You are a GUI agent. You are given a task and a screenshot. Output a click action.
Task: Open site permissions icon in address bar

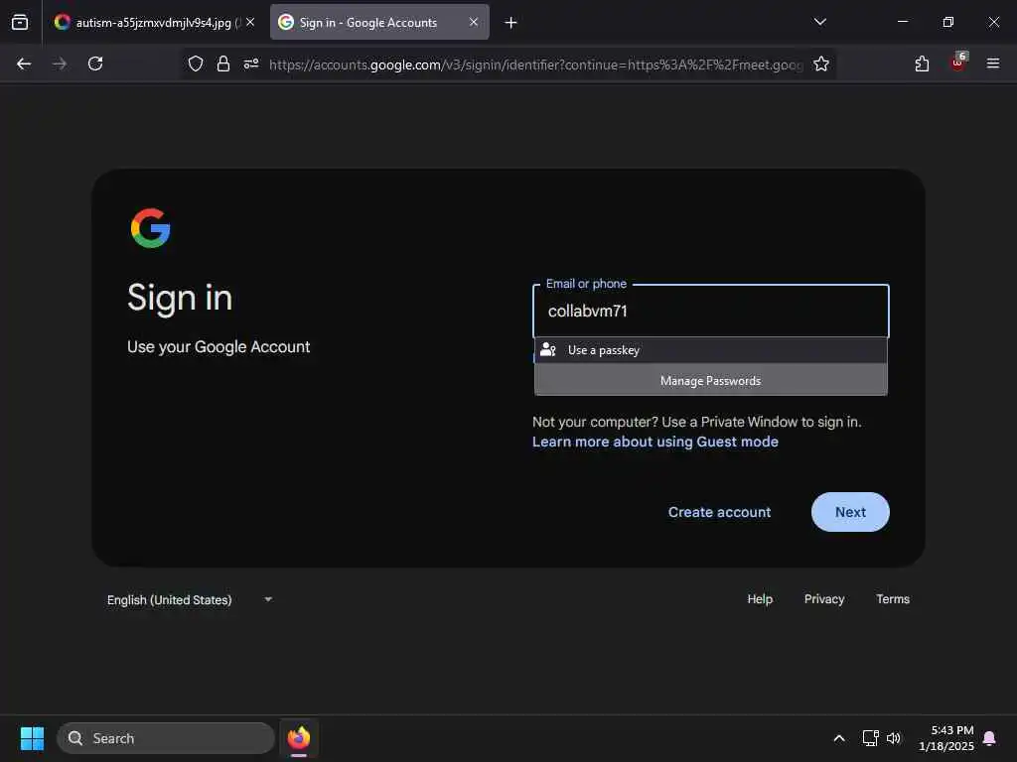tap(251, 63)
